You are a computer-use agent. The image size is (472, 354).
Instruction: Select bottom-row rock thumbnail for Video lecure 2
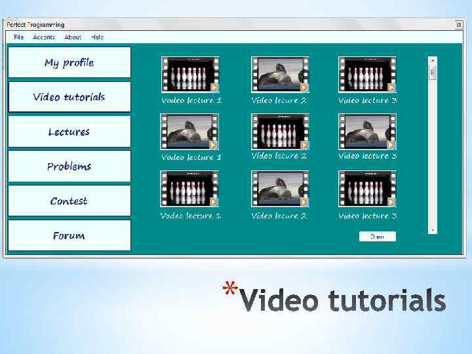(281, 189)
